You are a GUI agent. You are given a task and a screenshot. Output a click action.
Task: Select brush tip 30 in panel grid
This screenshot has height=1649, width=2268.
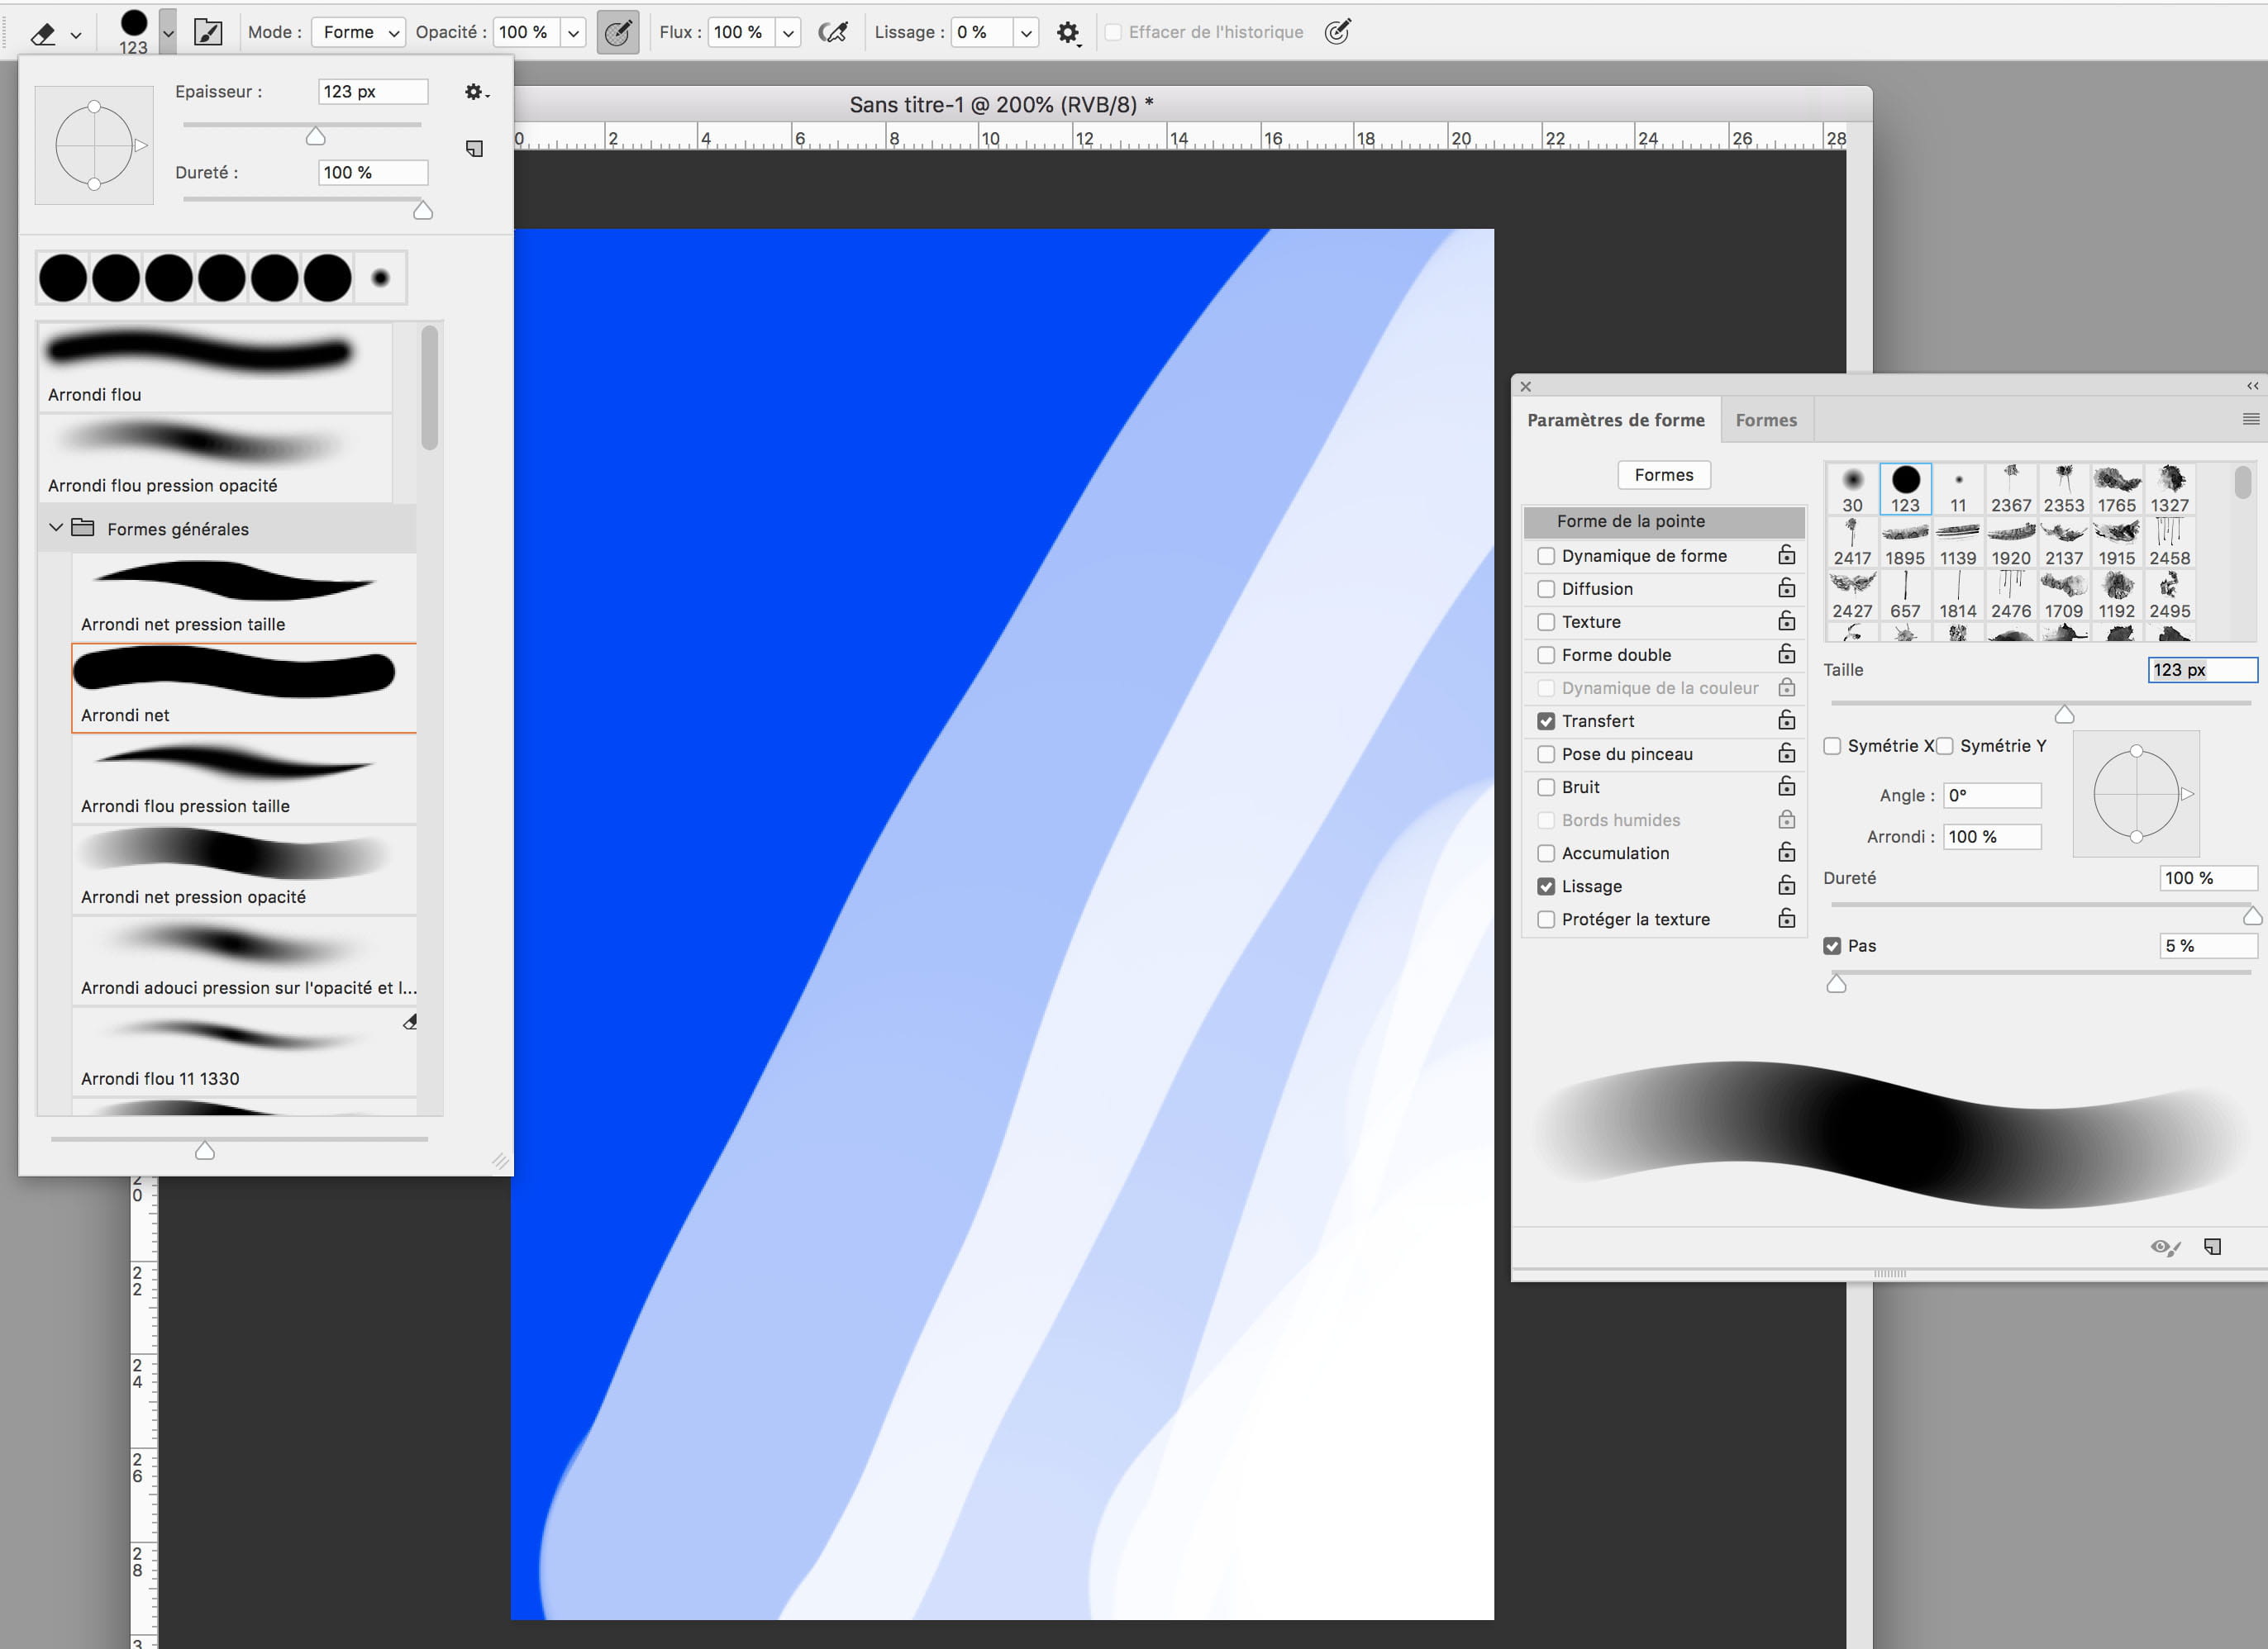pos(1852,490)
